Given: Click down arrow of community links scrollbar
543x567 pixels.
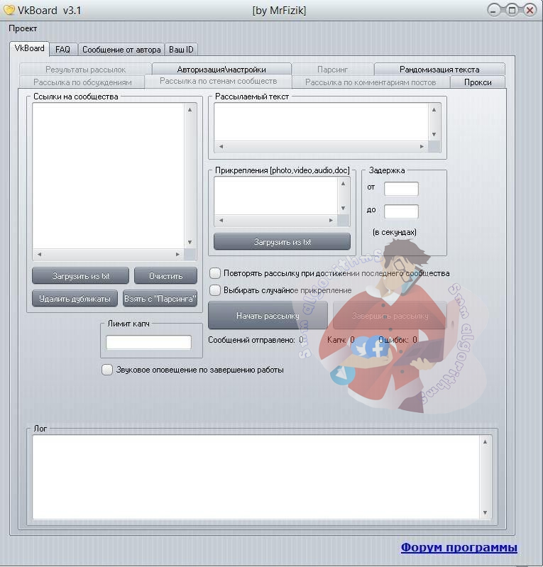Looking at the screenshot, I should point(190,242).
